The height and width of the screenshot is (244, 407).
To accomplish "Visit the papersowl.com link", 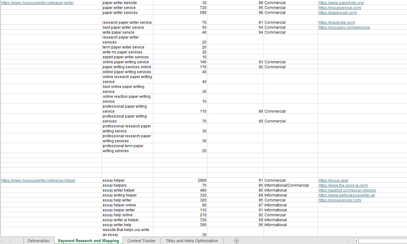I will [338, 13].
